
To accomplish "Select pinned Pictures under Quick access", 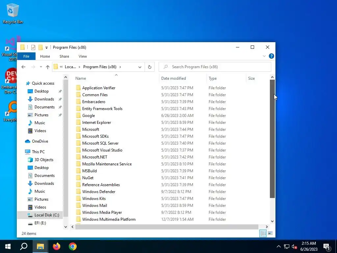I will pos(41,115).
